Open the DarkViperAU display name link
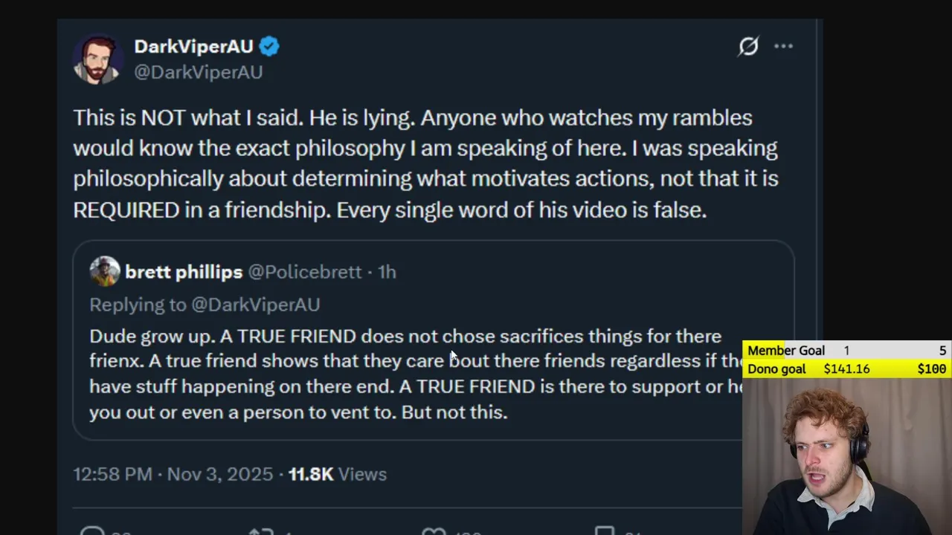The height and width of the screenshot is (535, 952). (x=193, y=46)
